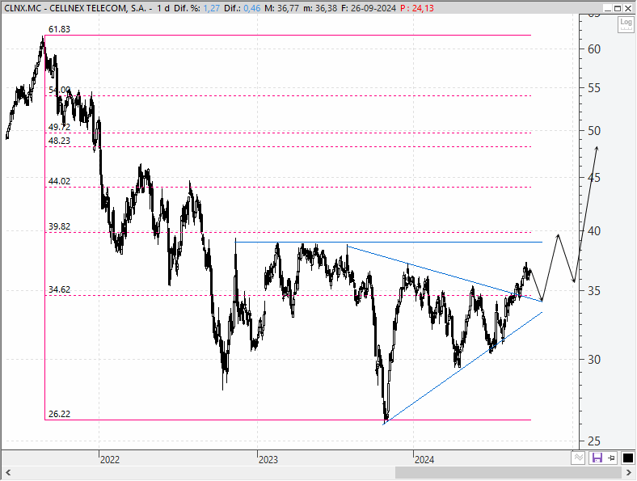Click the 35 price axis value
The image size is (637, 481).
point(594,291)
